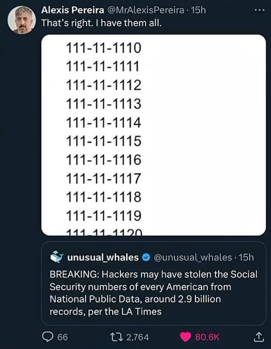Viewport: 271px width, 349px height.
Task: Click the unusual_whales account name
Action: [103, 257]
